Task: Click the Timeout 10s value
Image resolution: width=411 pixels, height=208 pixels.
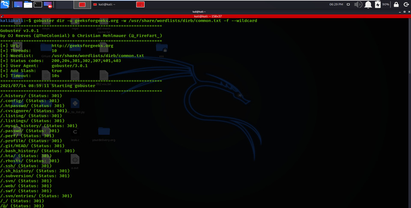Action: pyautogui.click(x=55, y=76)
